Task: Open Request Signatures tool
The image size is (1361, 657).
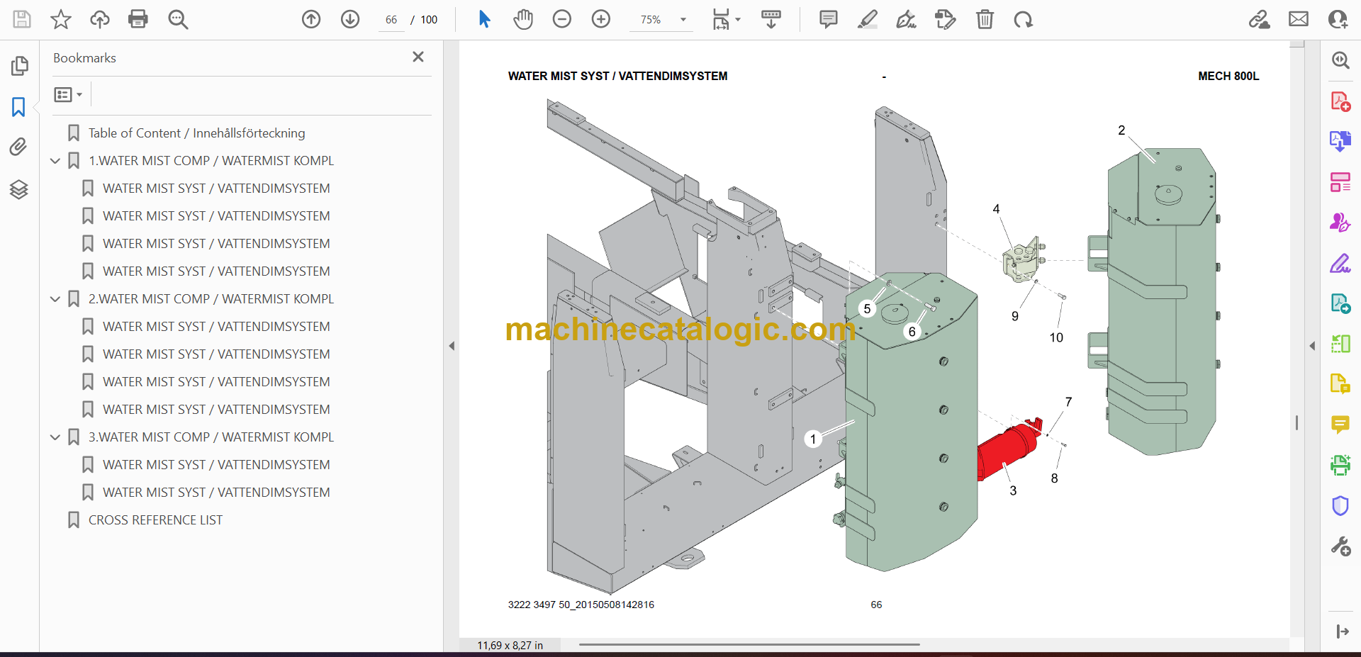Action: click(x=1340, y=223)
